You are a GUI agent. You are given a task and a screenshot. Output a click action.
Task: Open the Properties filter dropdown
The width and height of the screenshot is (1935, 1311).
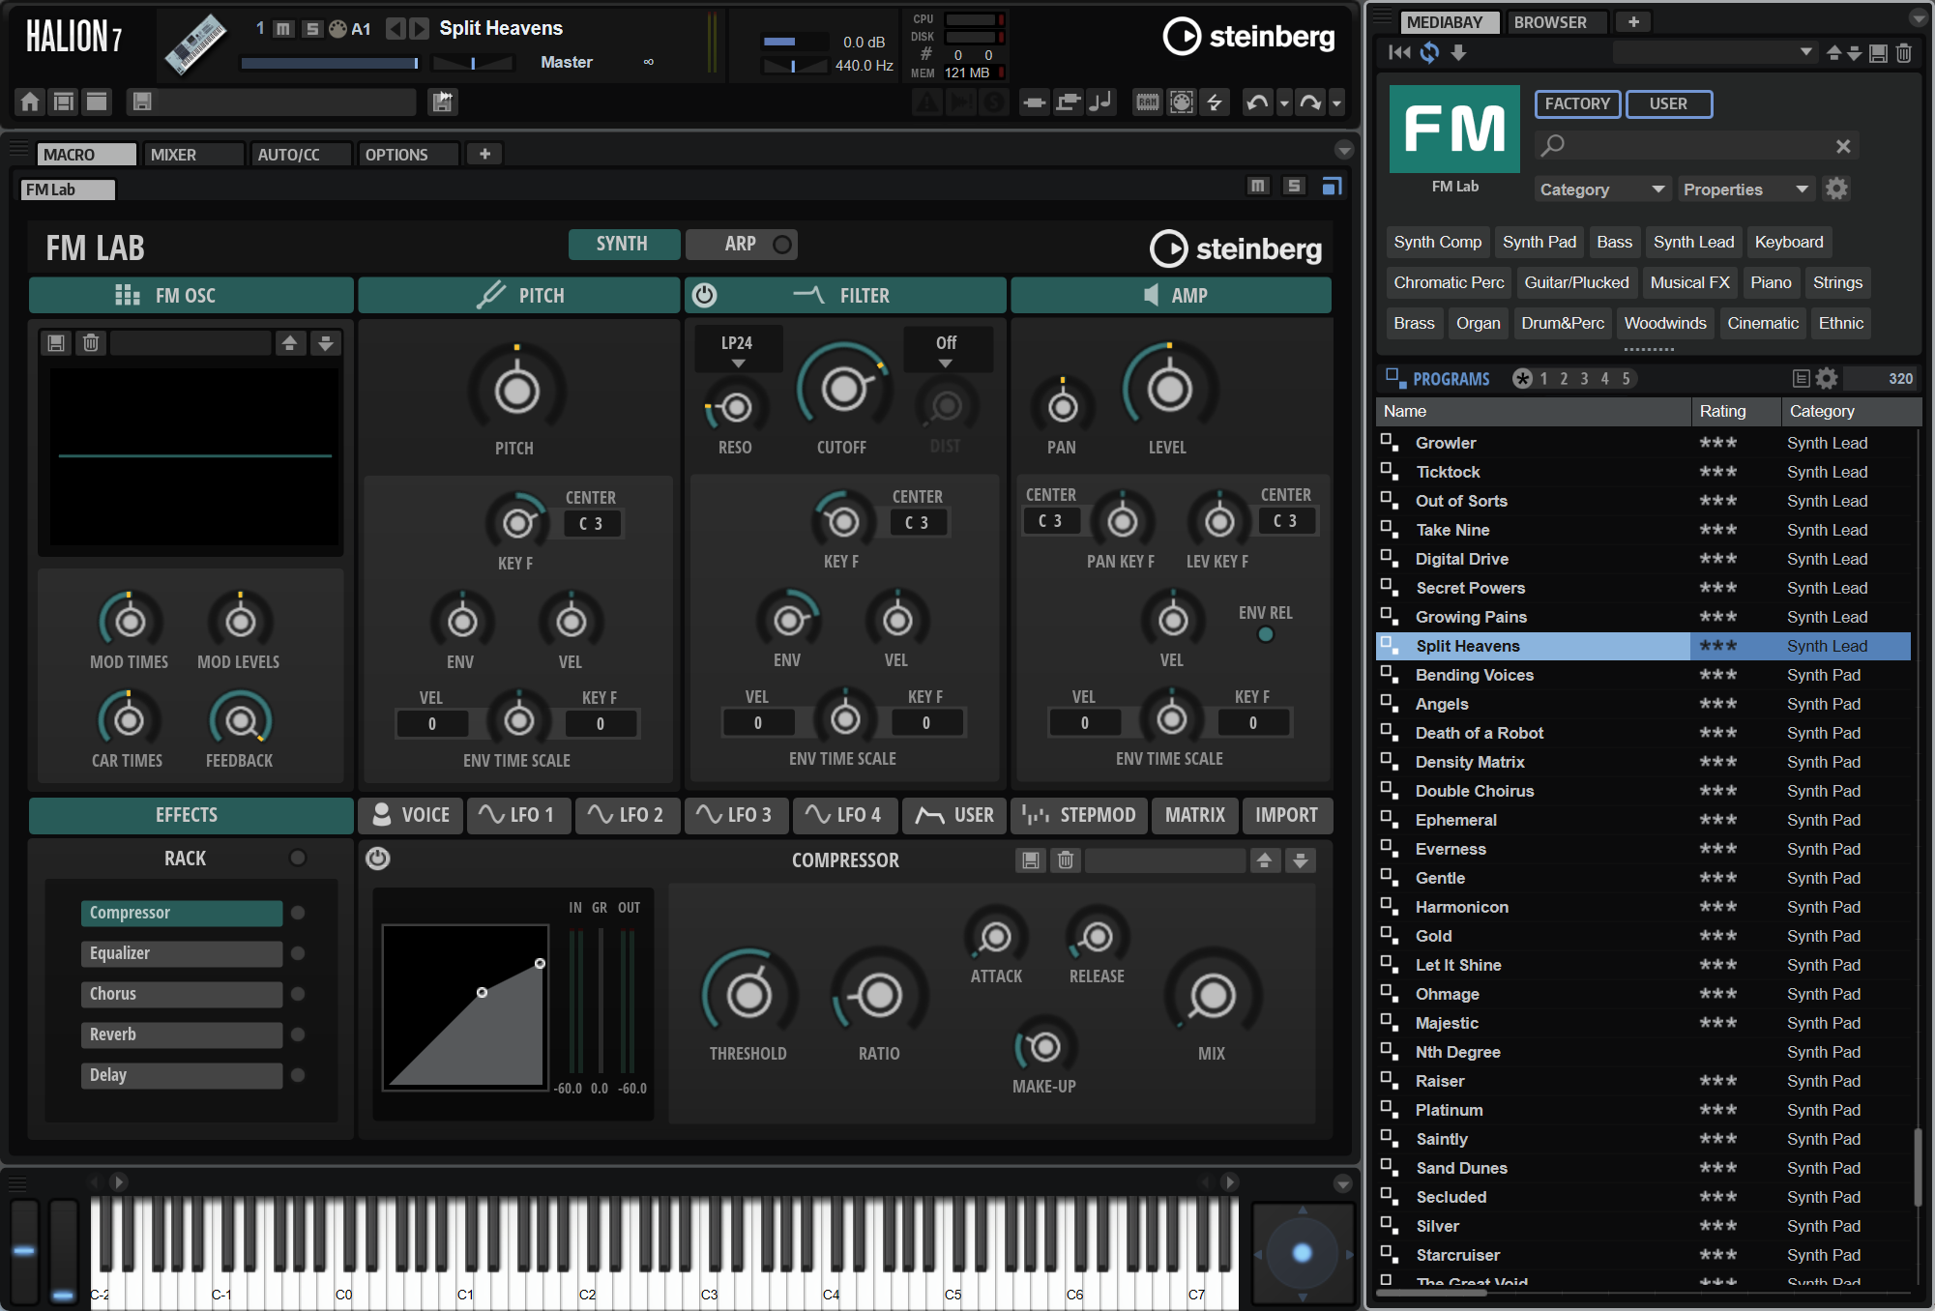tap(1746, 189)
